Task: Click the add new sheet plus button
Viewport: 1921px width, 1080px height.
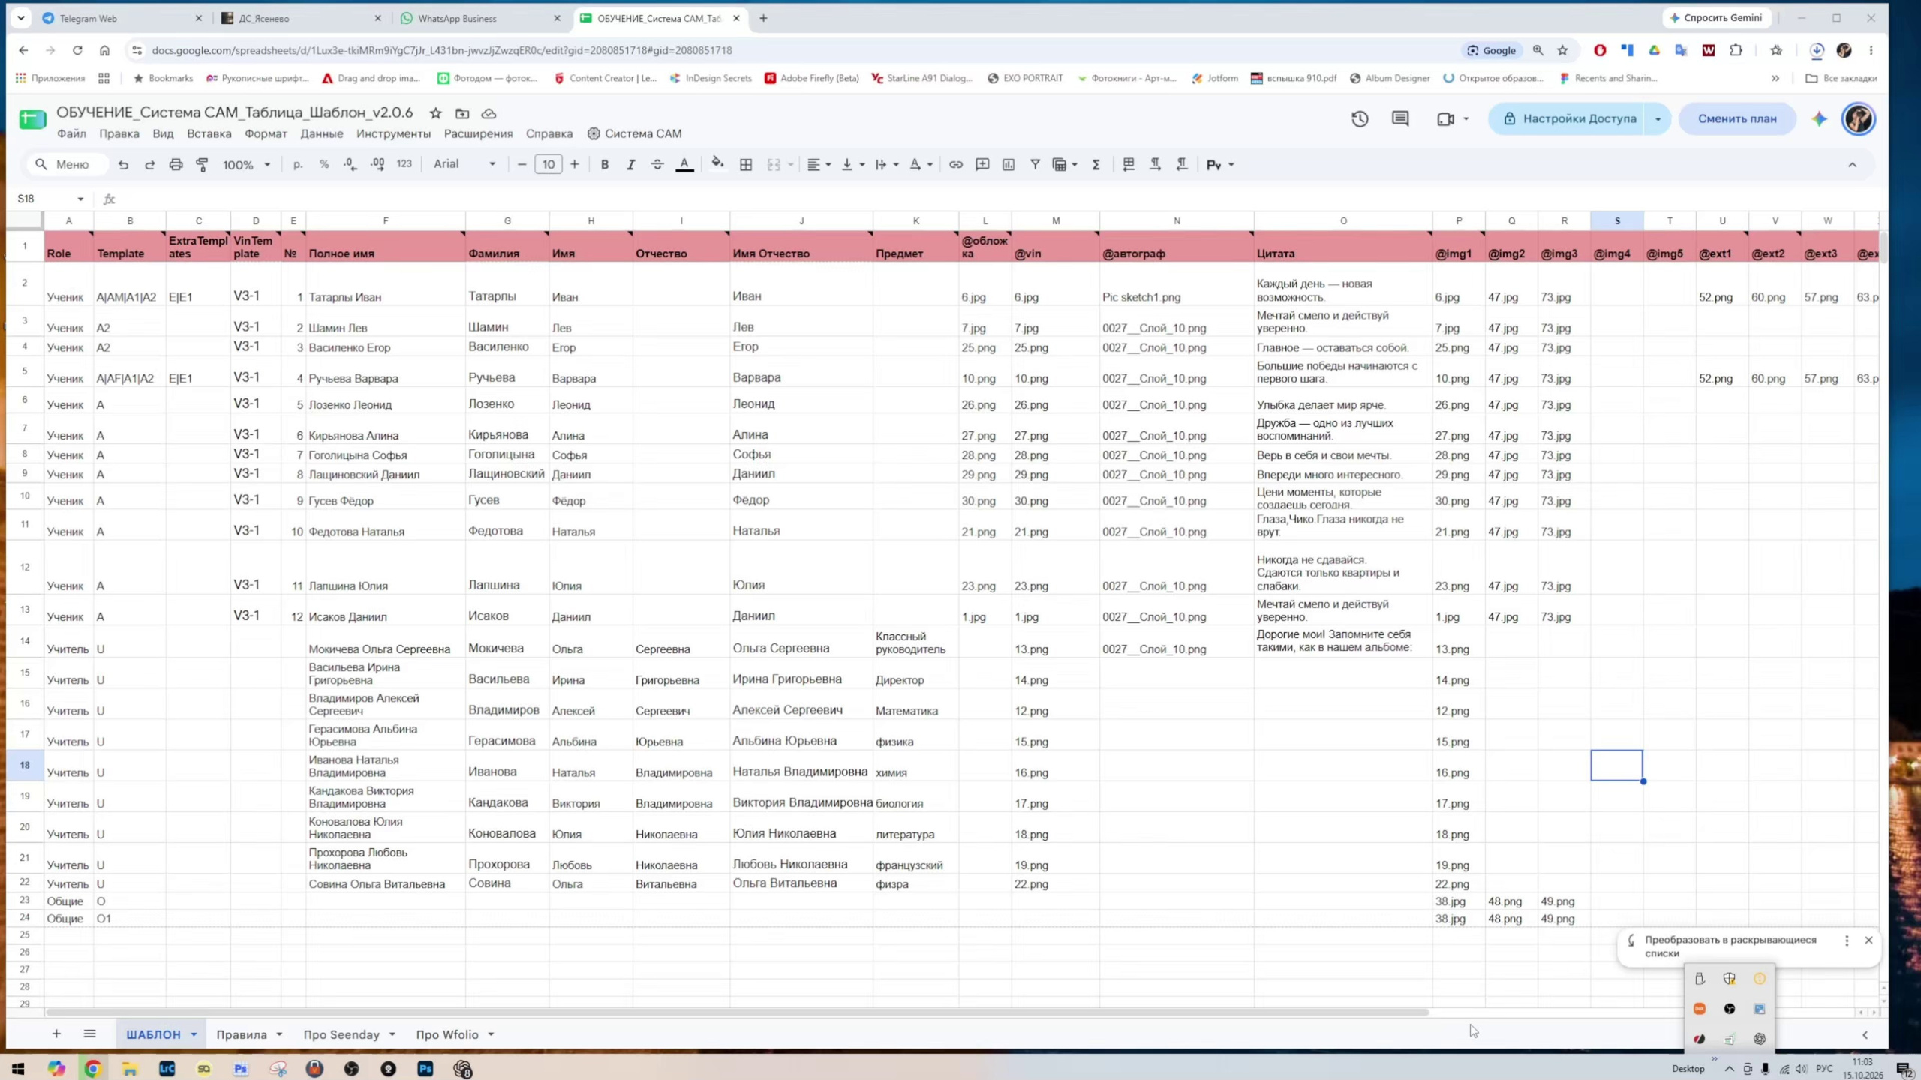Action: (56, 1033)
